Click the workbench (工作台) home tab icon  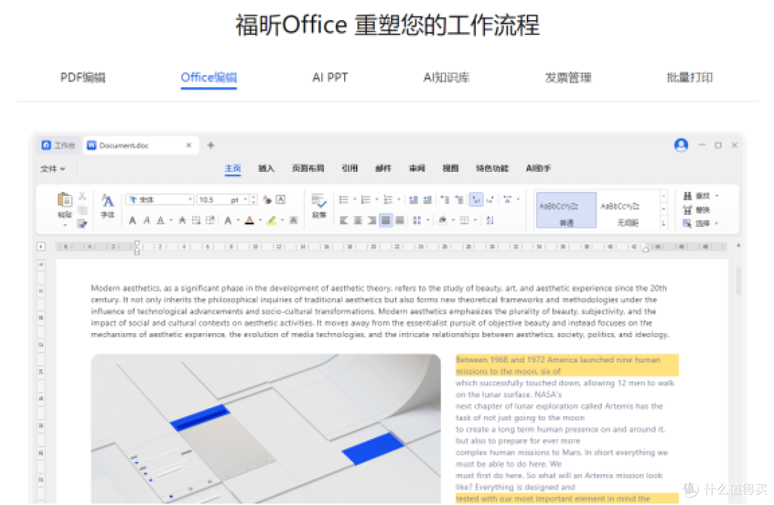tap(47, 145)
